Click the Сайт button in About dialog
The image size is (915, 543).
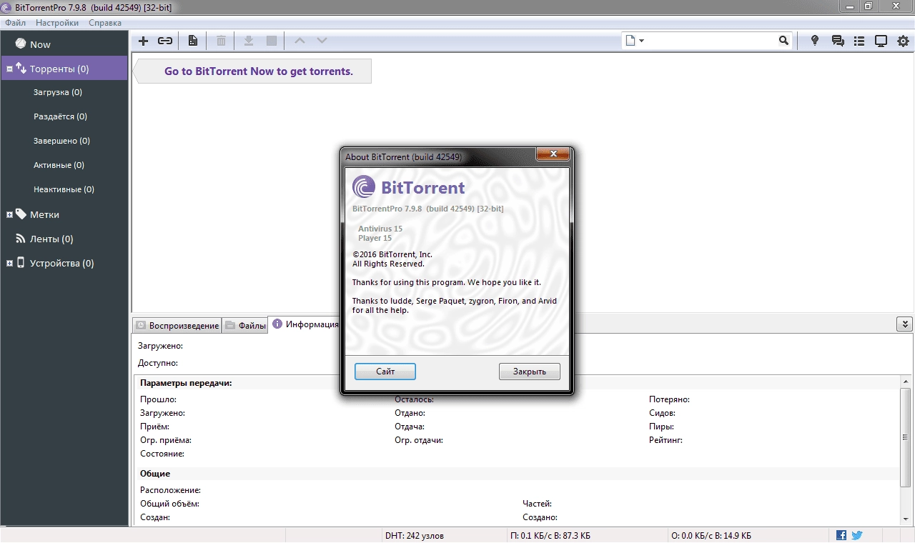point(385,372)
